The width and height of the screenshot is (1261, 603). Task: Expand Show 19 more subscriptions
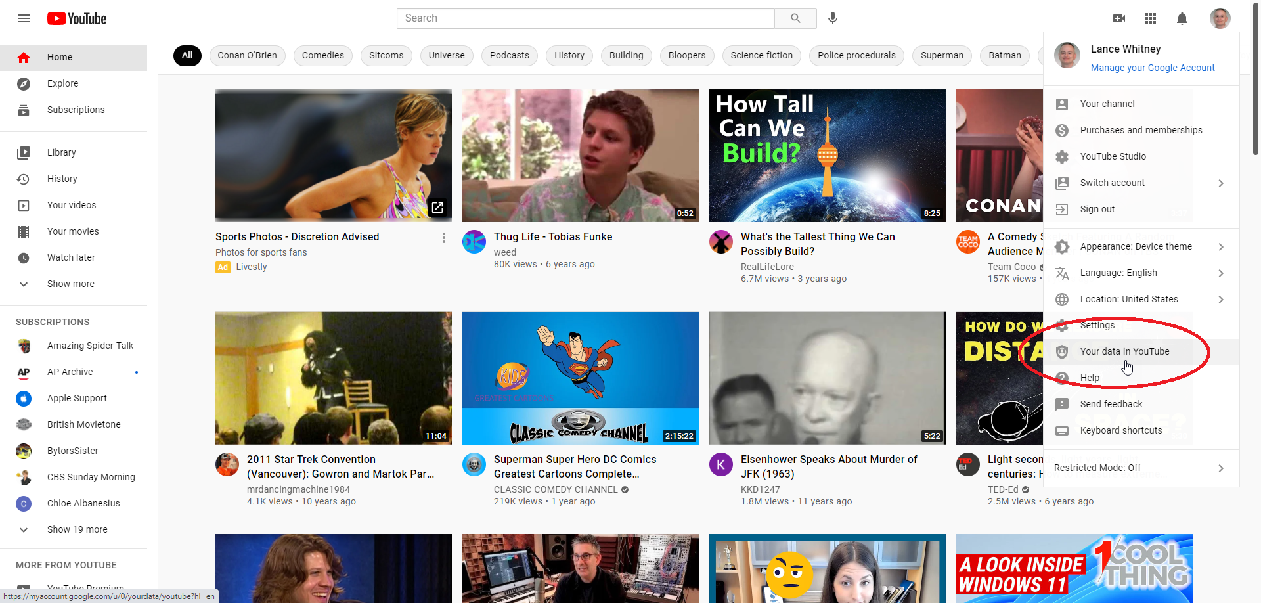[x=74, y=529]
